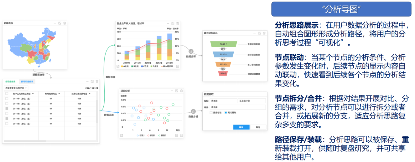Click the blue 确认 button
Screen dimensions: 415x162
(x=241, y=127)
